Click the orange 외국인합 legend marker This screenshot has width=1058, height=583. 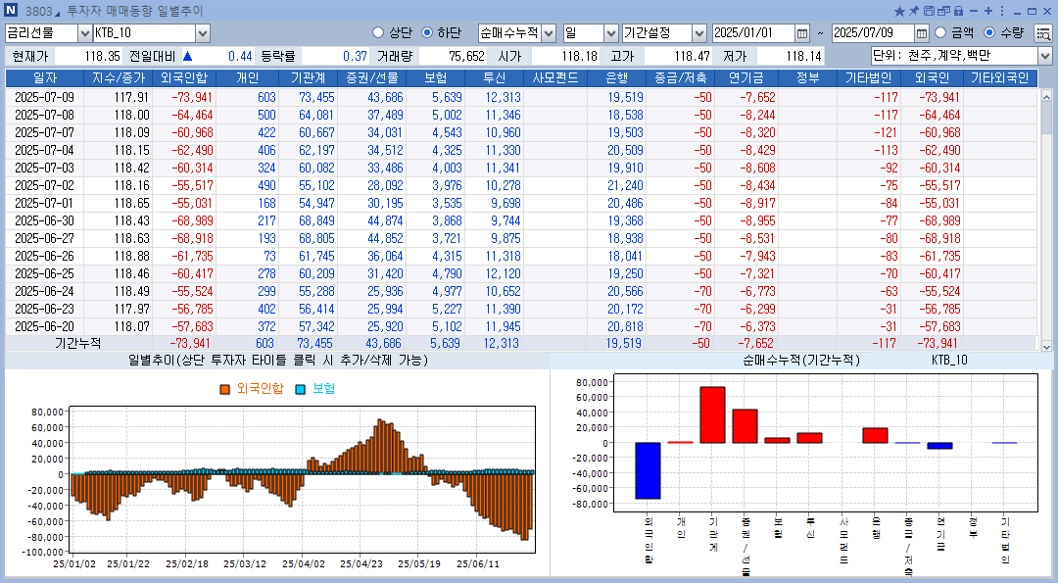224,389
